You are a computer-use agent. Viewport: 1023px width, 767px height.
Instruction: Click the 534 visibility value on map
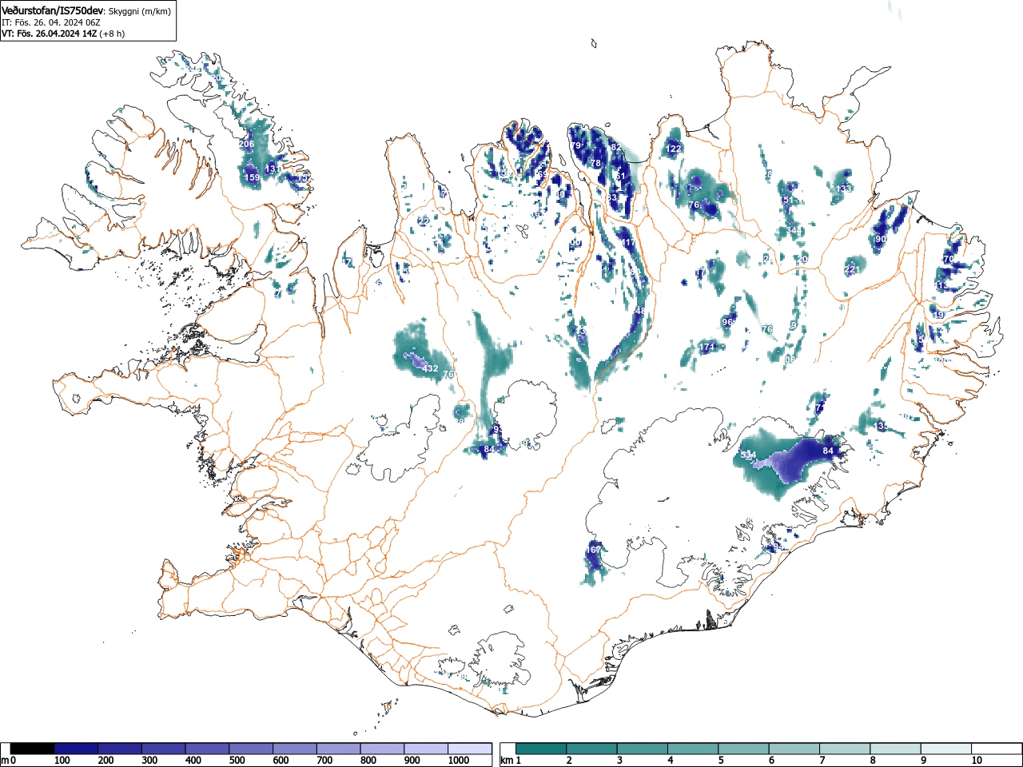click(x=748, y=455)
